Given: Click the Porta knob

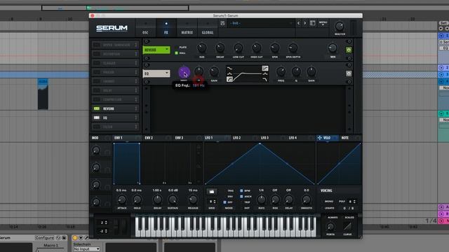Looking at the screenshot, I should click(330, 227).
